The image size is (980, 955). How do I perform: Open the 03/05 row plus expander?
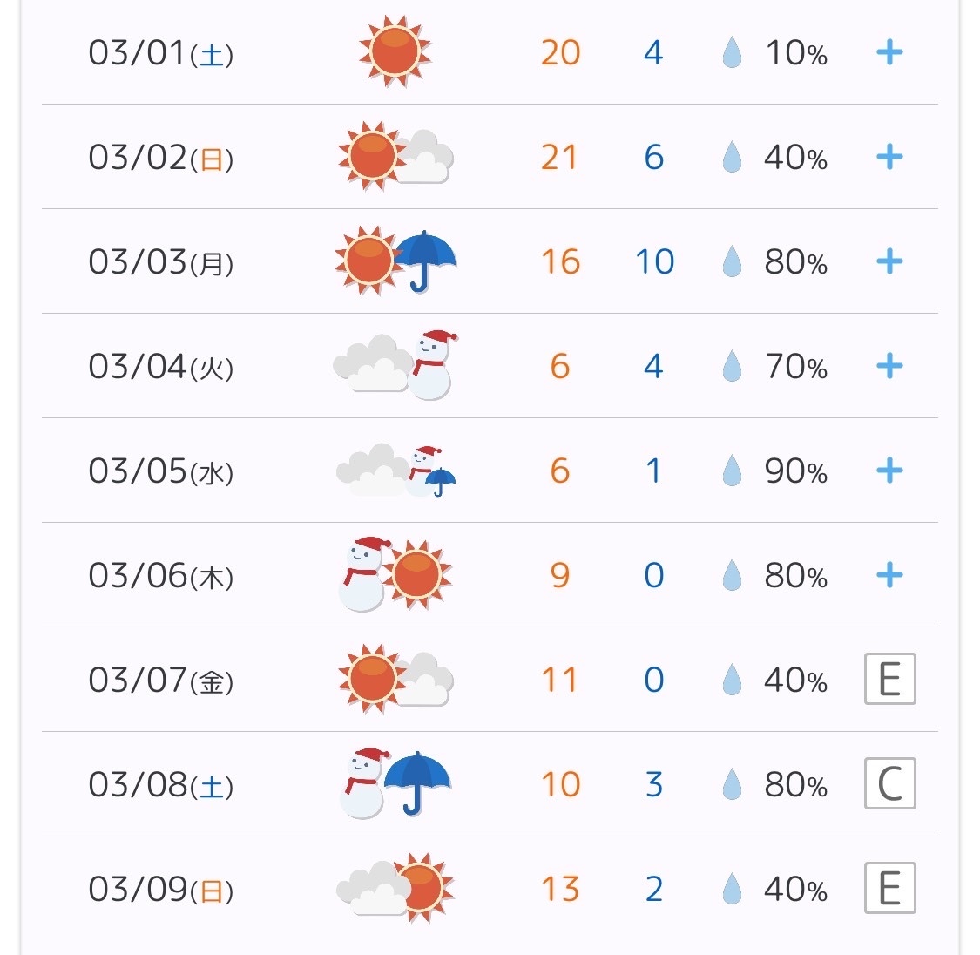point(889,470)
